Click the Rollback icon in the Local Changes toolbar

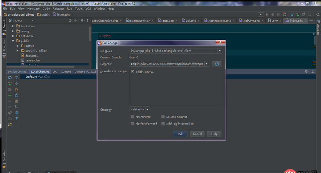pyautogui.click(x=10, y=90)
